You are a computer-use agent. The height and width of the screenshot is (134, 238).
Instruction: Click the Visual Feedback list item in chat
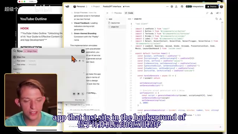(x=86, y=26)
